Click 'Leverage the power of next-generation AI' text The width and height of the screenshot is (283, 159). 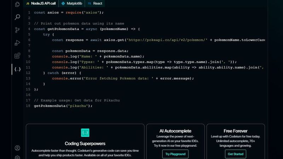point(175,141)
